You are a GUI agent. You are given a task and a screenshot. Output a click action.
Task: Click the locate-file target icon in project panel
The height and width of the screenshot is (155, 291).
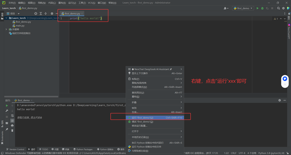tap(36, 14)
